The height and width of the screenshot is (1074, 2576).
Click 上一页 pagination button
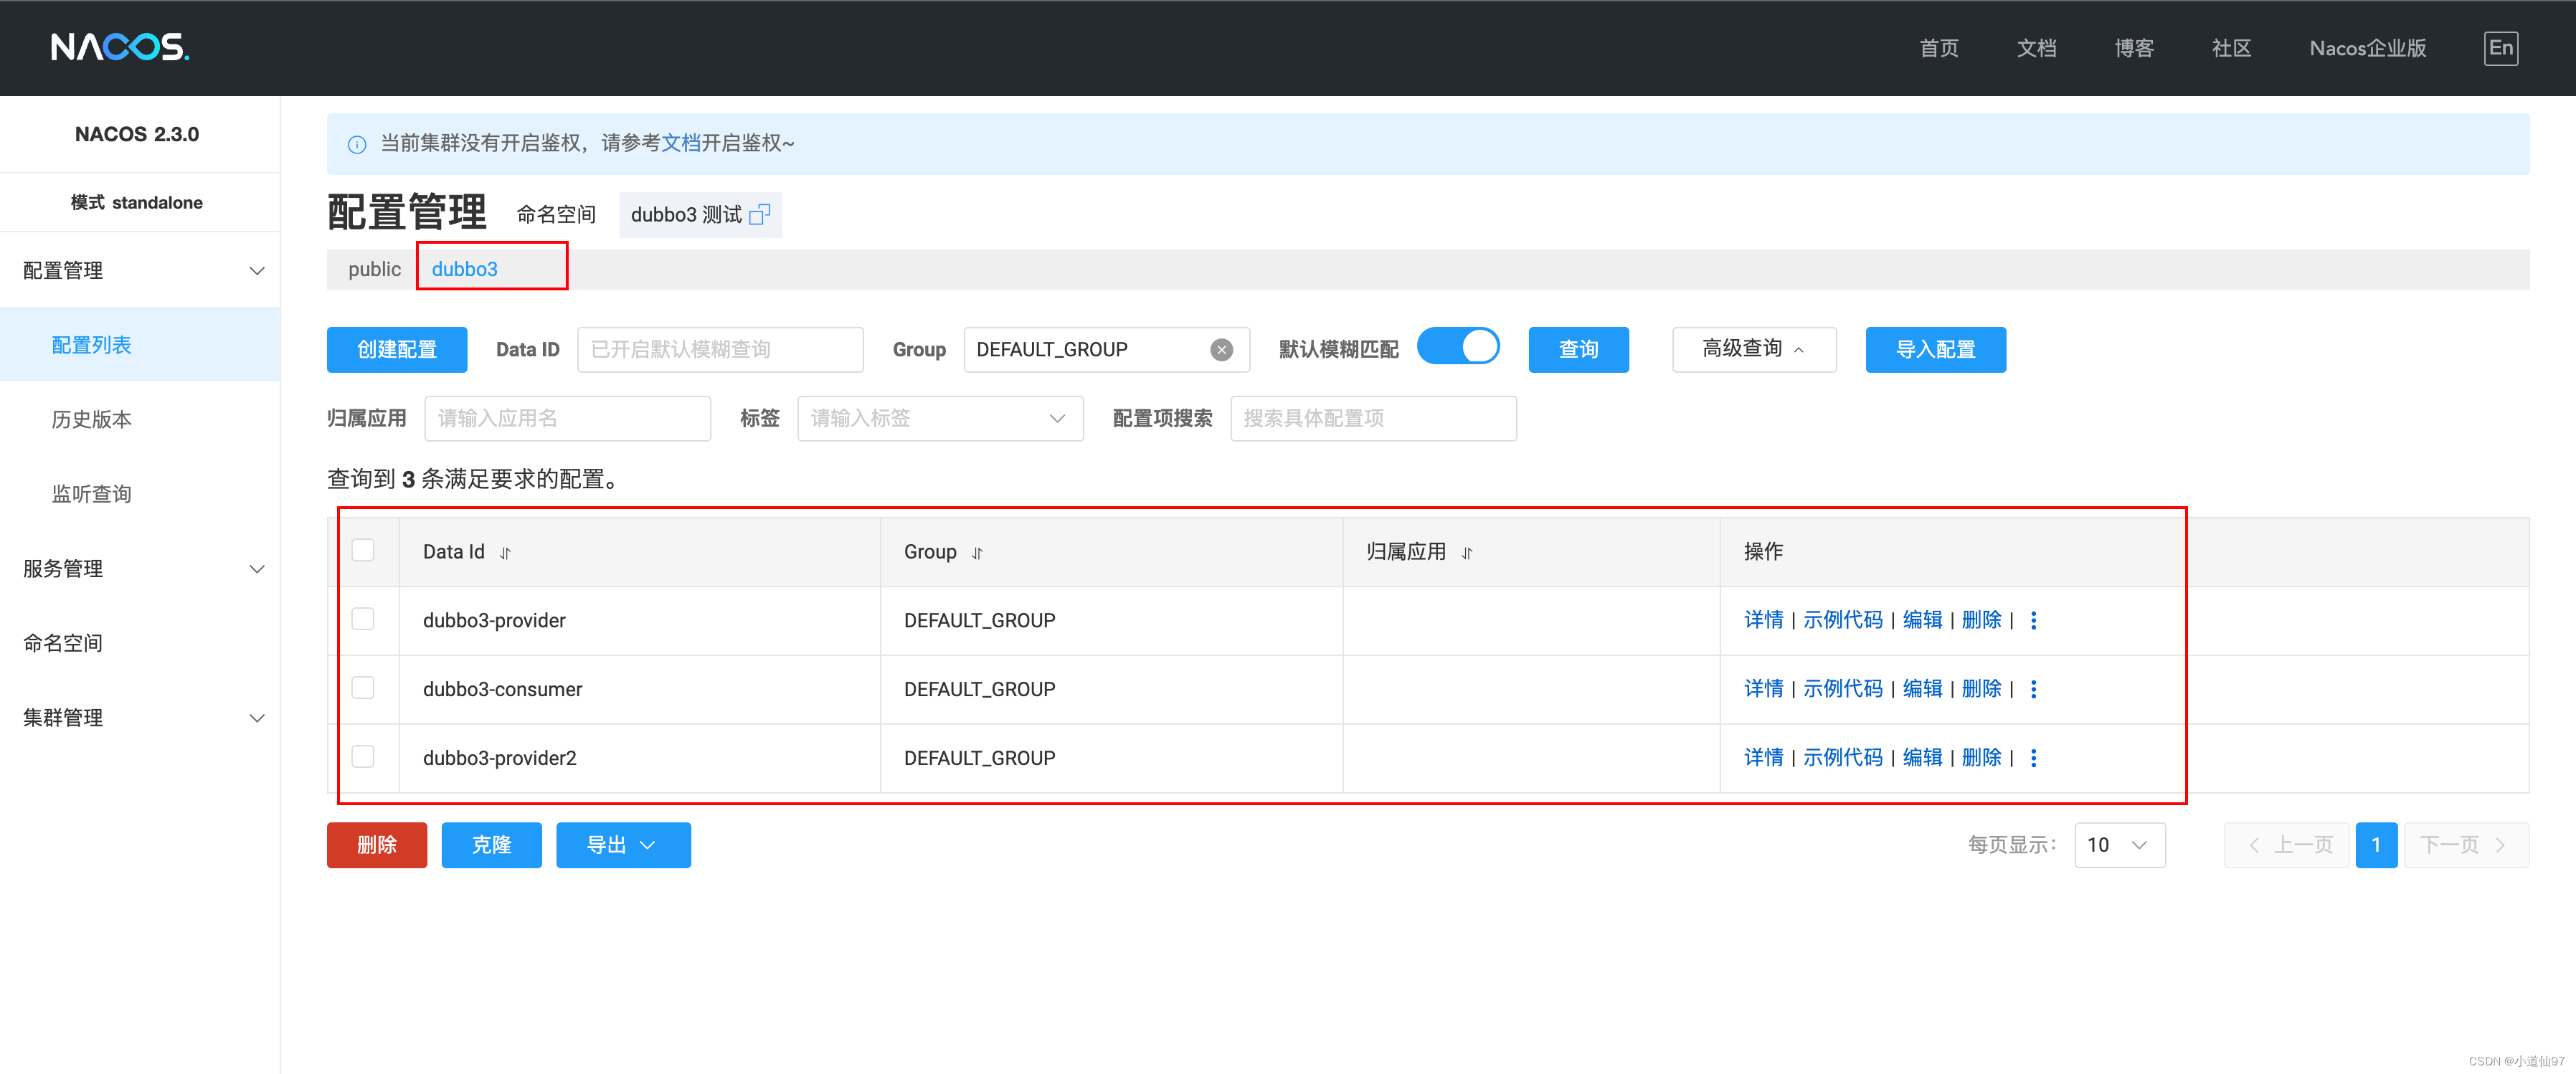pos(2286,845)
